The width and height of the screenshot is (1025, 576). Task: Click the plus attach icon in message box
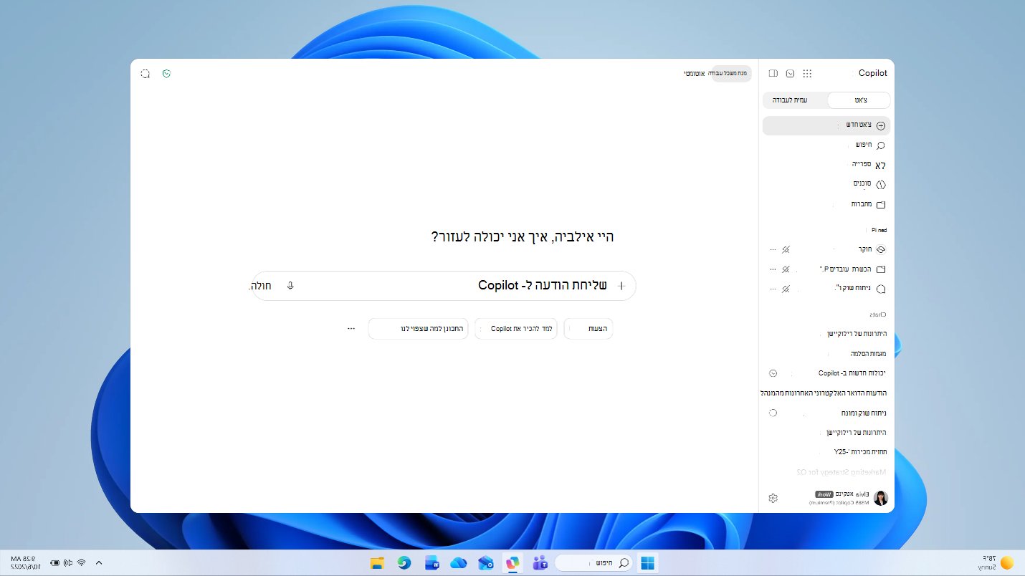coord(621,285)
